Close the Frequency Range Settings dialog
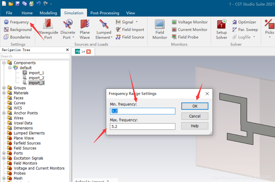Image resolution: width=275 pixels, height=182 pixels. (x=207, y=94)
